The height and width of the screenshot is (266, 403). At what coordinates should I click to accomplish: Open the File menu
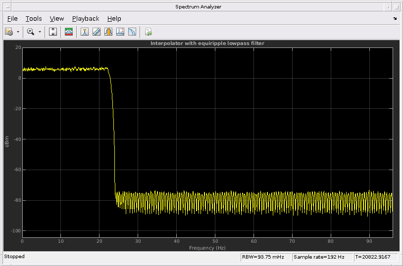coord(12,19)
